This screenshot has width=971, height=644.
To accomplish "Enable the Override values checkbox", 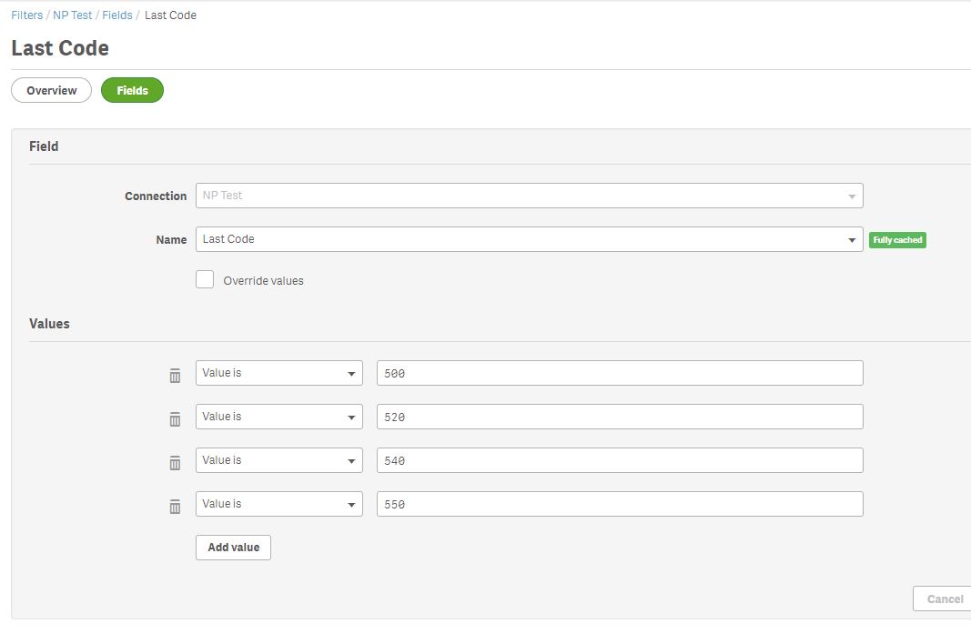I will tap(205, 280).
